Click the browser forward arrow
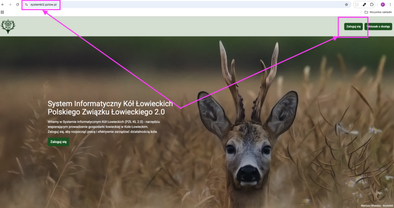The height and width of the screenshot is (208, 394). (x=10, y=5)
